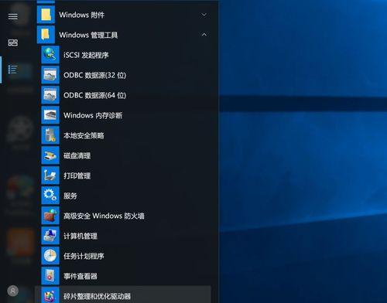This screenshot has height=303, width=387.
Task: Open 事件查看器
Action: coord(80,276)
